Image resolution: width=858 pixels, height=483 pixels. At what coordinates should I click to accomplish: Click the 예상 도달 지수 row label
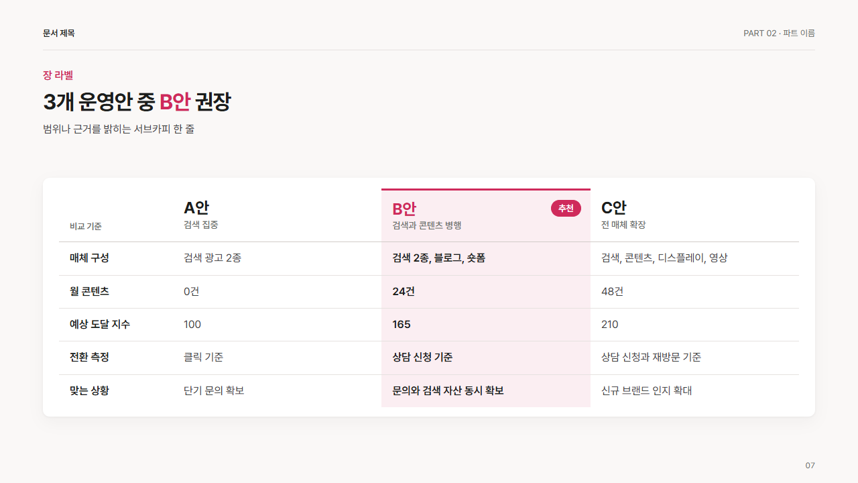coord(100,324)
